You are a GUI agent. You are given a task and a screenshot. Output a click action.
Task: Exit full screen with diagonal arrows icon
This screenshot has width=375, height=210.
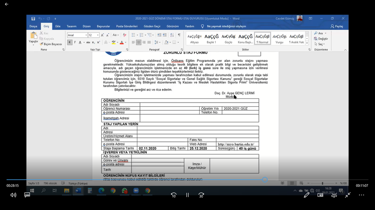(348, 195)
